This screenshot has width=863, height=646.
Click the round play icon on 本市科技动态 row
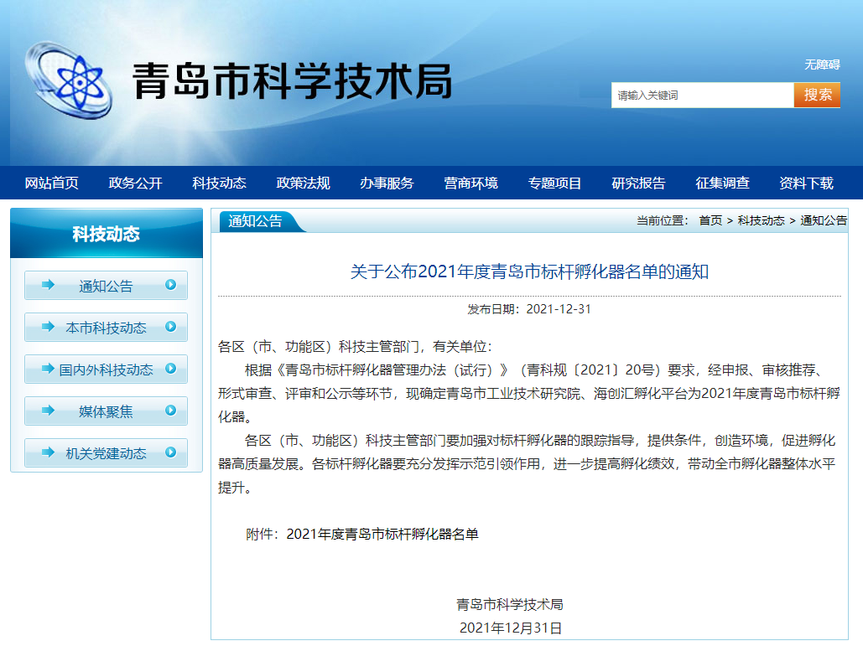[x=170, y=327]
